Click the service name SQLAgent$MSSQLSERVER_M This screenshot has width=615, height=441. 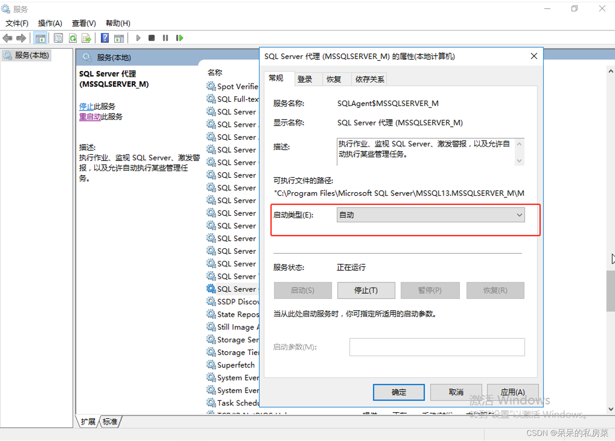tap(388, 103)
